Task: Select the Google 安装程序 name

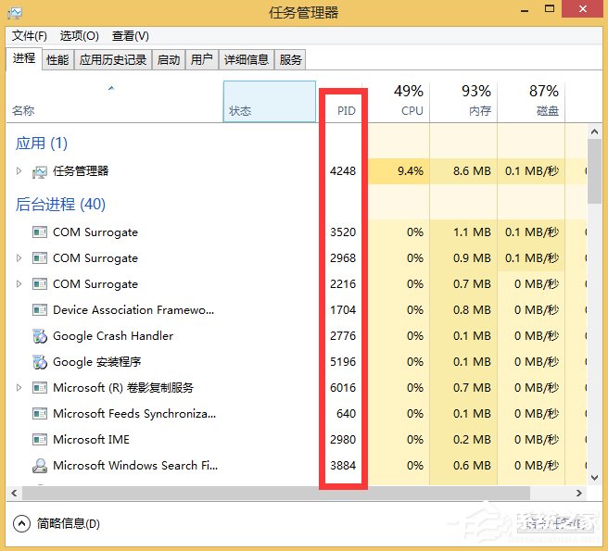Action: [97, 362]
